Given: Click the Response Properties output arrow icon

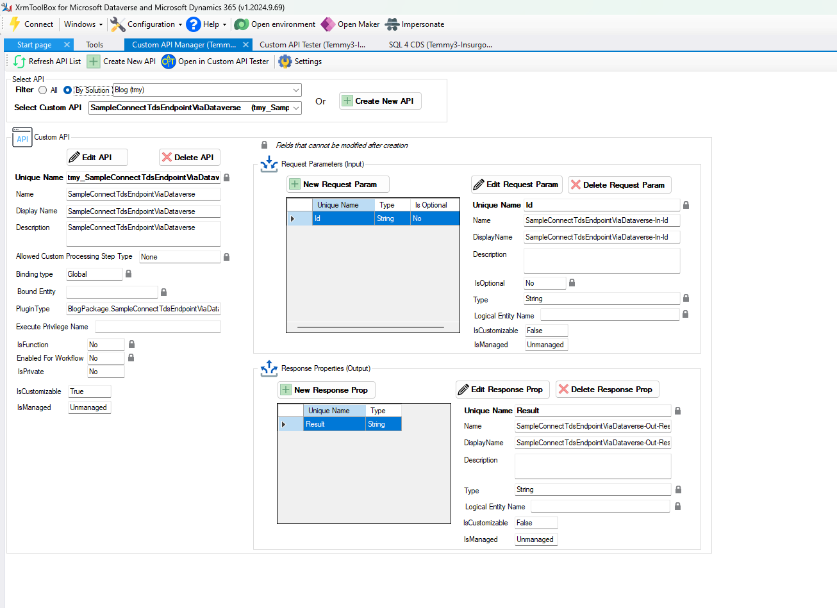Looking at the screenshot, I should (269, 369).
